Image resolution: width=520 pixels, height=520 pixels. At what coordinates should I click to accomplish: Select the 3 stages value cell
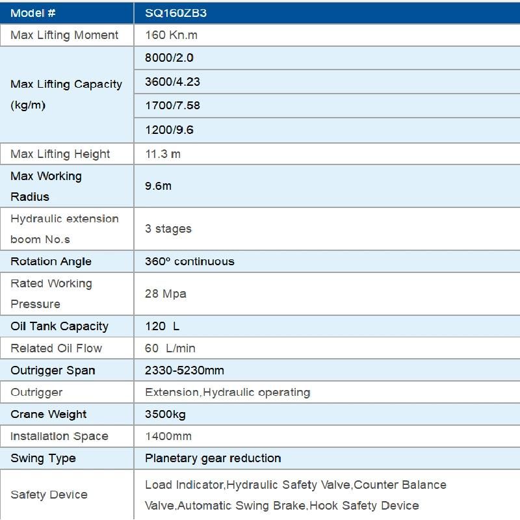tap(327, 229)
